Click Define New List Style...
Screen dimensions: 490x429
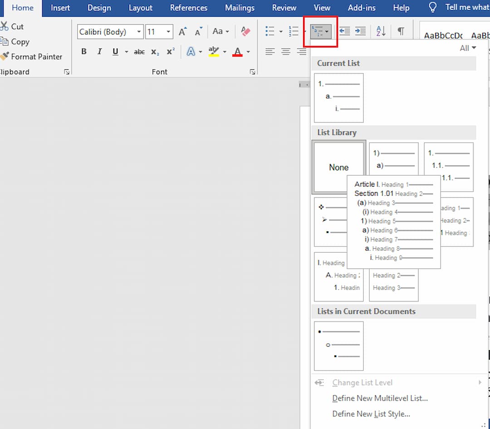click(x=371, y=414)
